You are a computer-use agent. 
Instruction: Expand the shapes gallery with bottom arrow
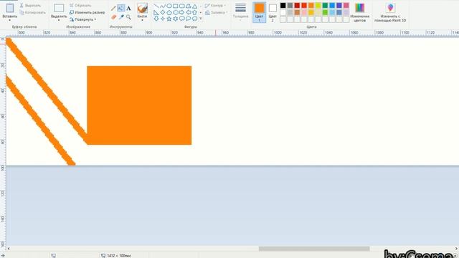pyautogui.click(x=201, y=19)
